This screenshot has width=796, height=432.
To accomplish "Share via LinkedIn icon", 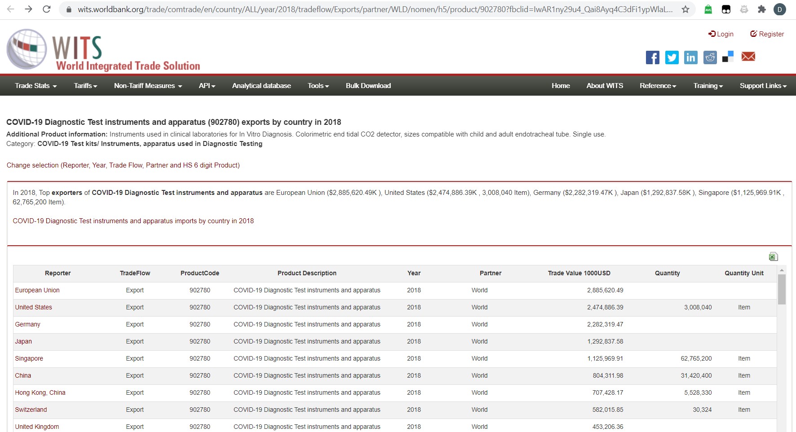I will pos(690,57).
